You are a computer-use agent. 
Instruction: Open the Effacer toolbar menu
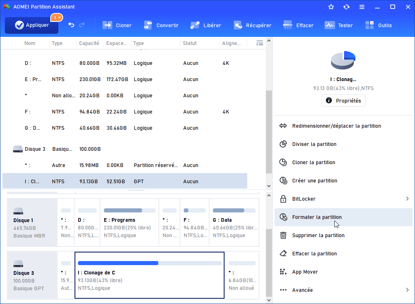pos(298,25)
